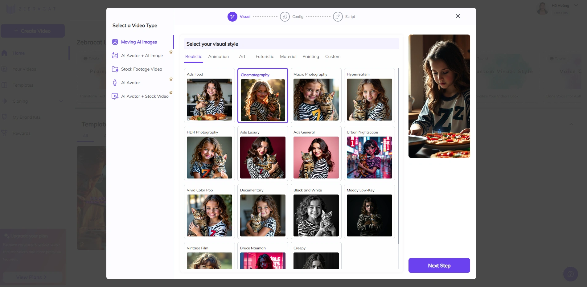587x287 pixels.
Task: Switch to the Futuristic style tab
Action: 265,56
